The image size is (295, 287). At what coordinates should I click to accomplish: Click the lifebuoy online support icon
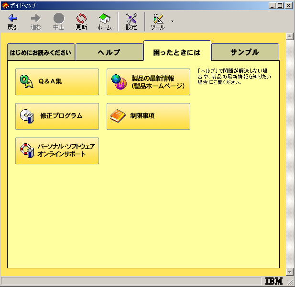pos(26,150)
